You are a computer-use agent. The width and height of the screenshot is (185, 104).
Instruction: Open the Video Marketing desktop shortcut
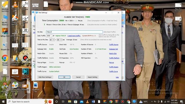5,87
